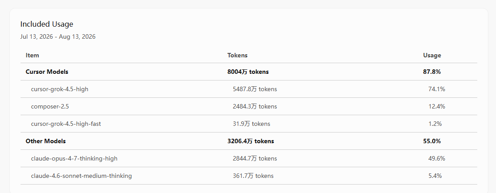Click the Item column header

point(32,55)
